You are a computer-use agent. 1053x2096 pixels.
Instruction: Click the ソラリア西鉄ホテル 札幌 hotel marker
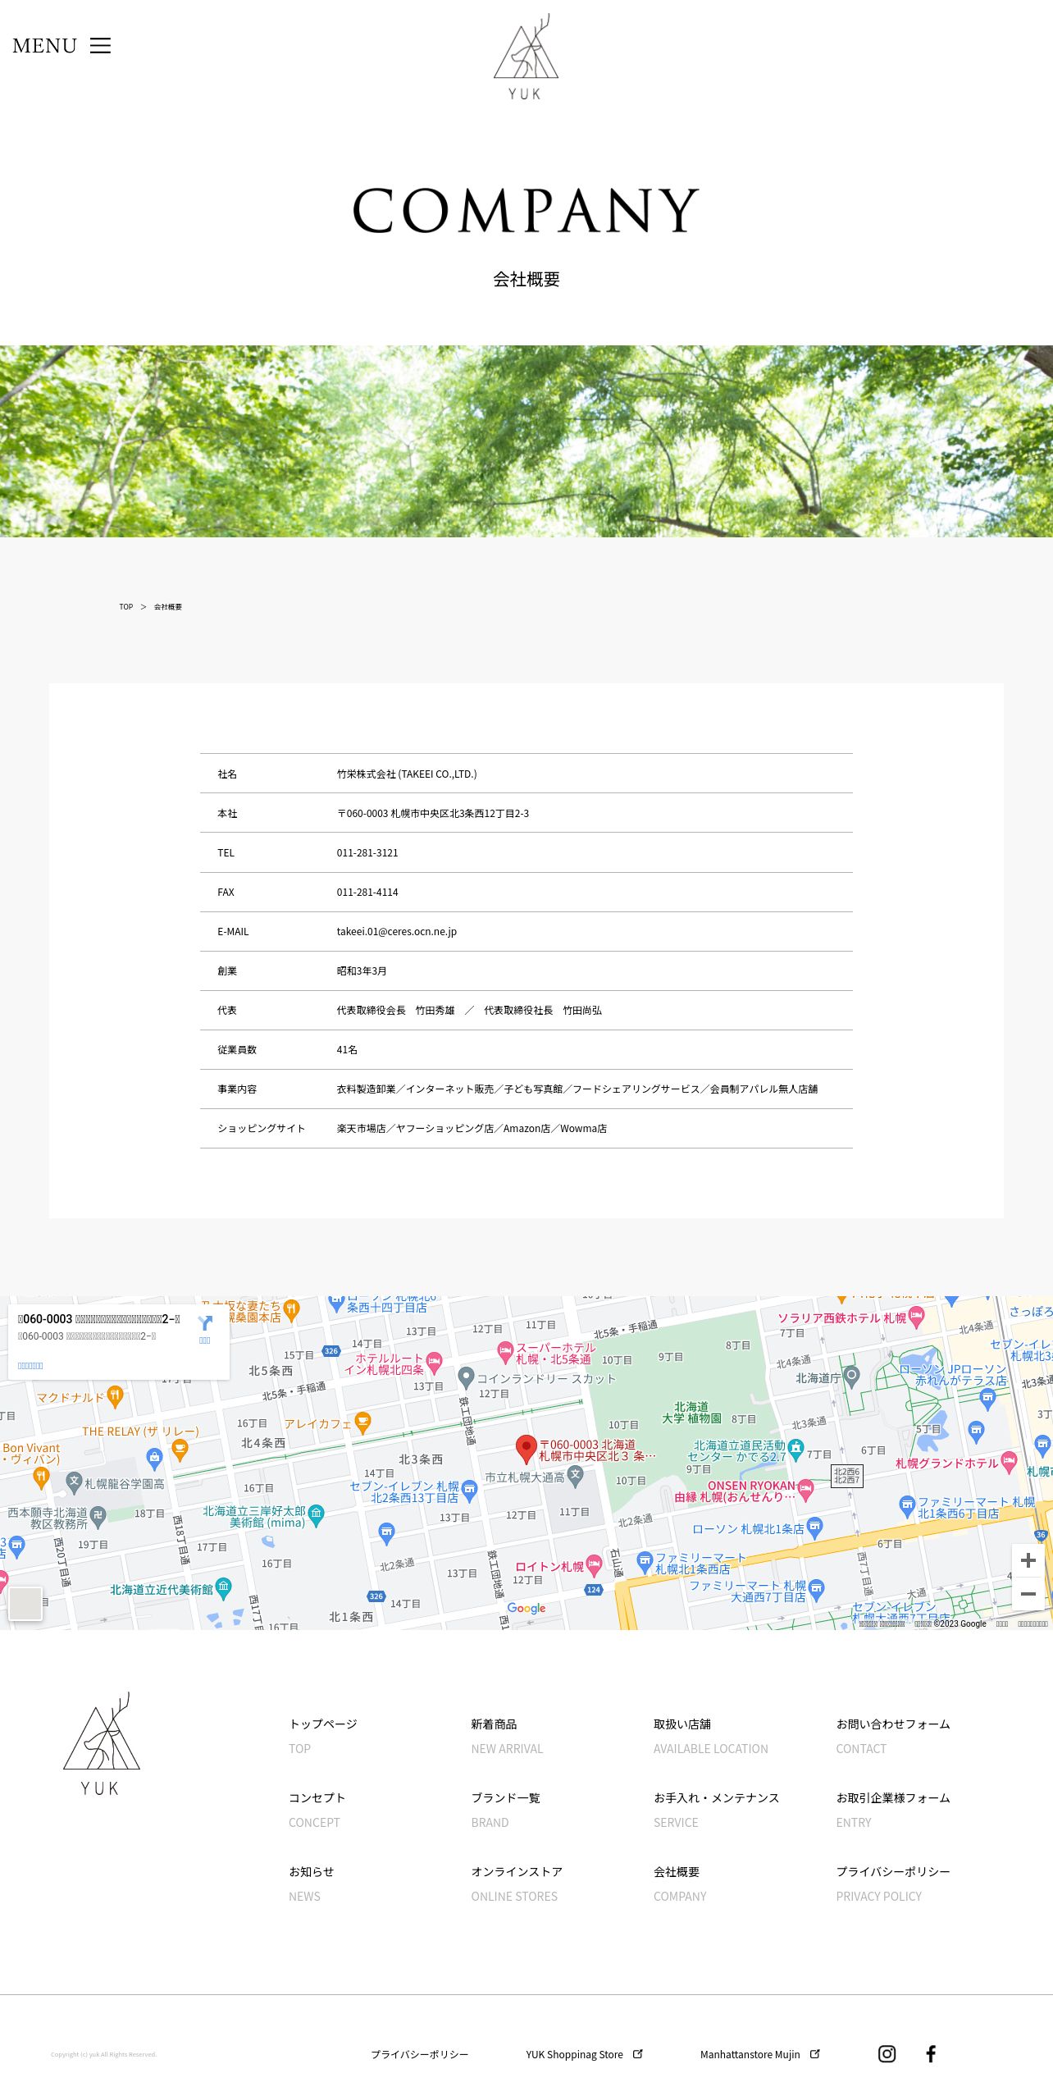coord(917,1317)
